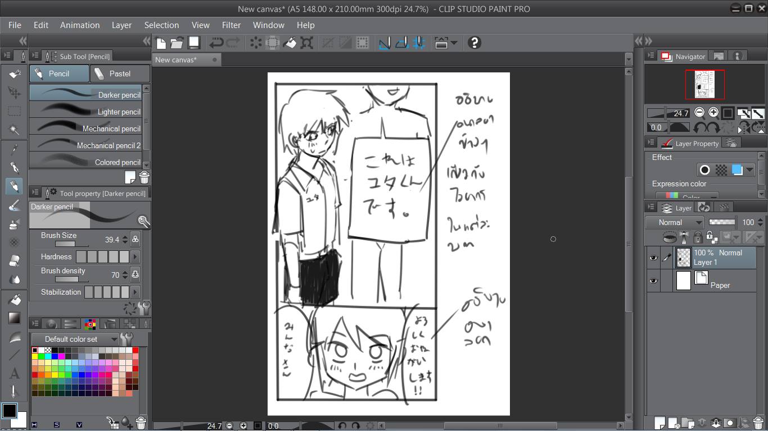768x431 pixels.
Task: Select the Eraser tool
Action: 15,261
